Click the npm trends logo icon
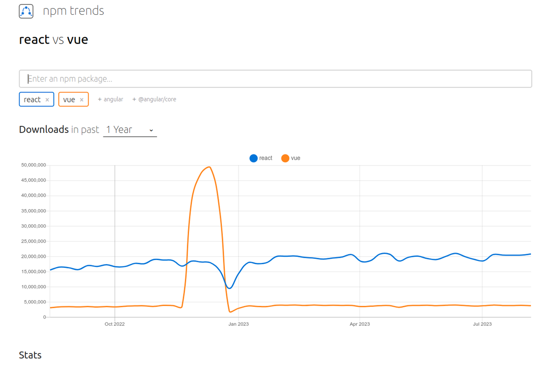556x372 pixels. point(26,11)
